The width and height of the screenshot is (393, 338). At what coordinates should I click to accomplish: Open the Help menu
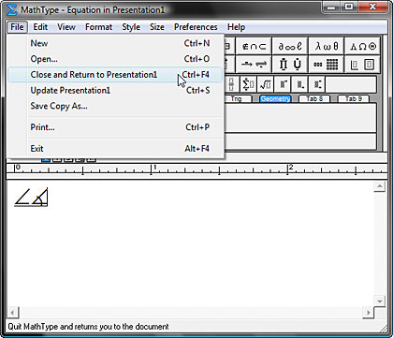(236, 27)
